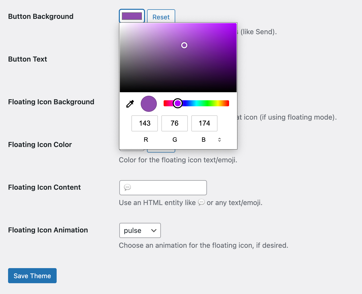Click the Floating Icon Content label
The height and width of the screenshot is (294, 362).
(x=44, y=187)
